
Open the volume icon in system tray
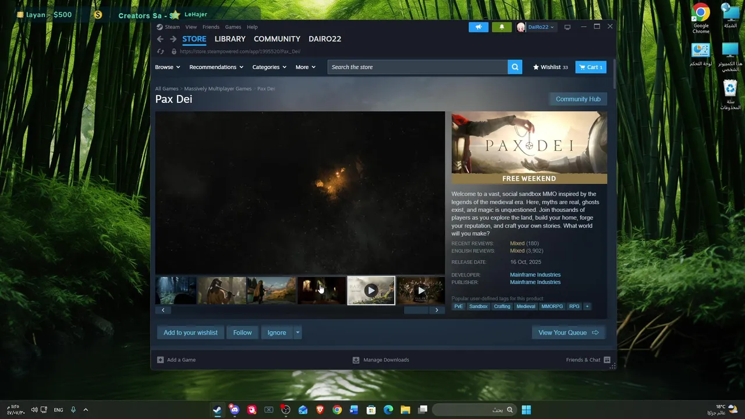[34, 410]
